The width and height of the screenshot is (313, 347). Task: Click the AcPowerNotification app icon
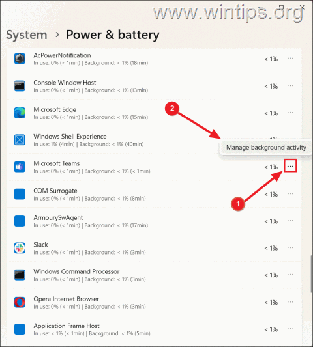pos(20,59)
